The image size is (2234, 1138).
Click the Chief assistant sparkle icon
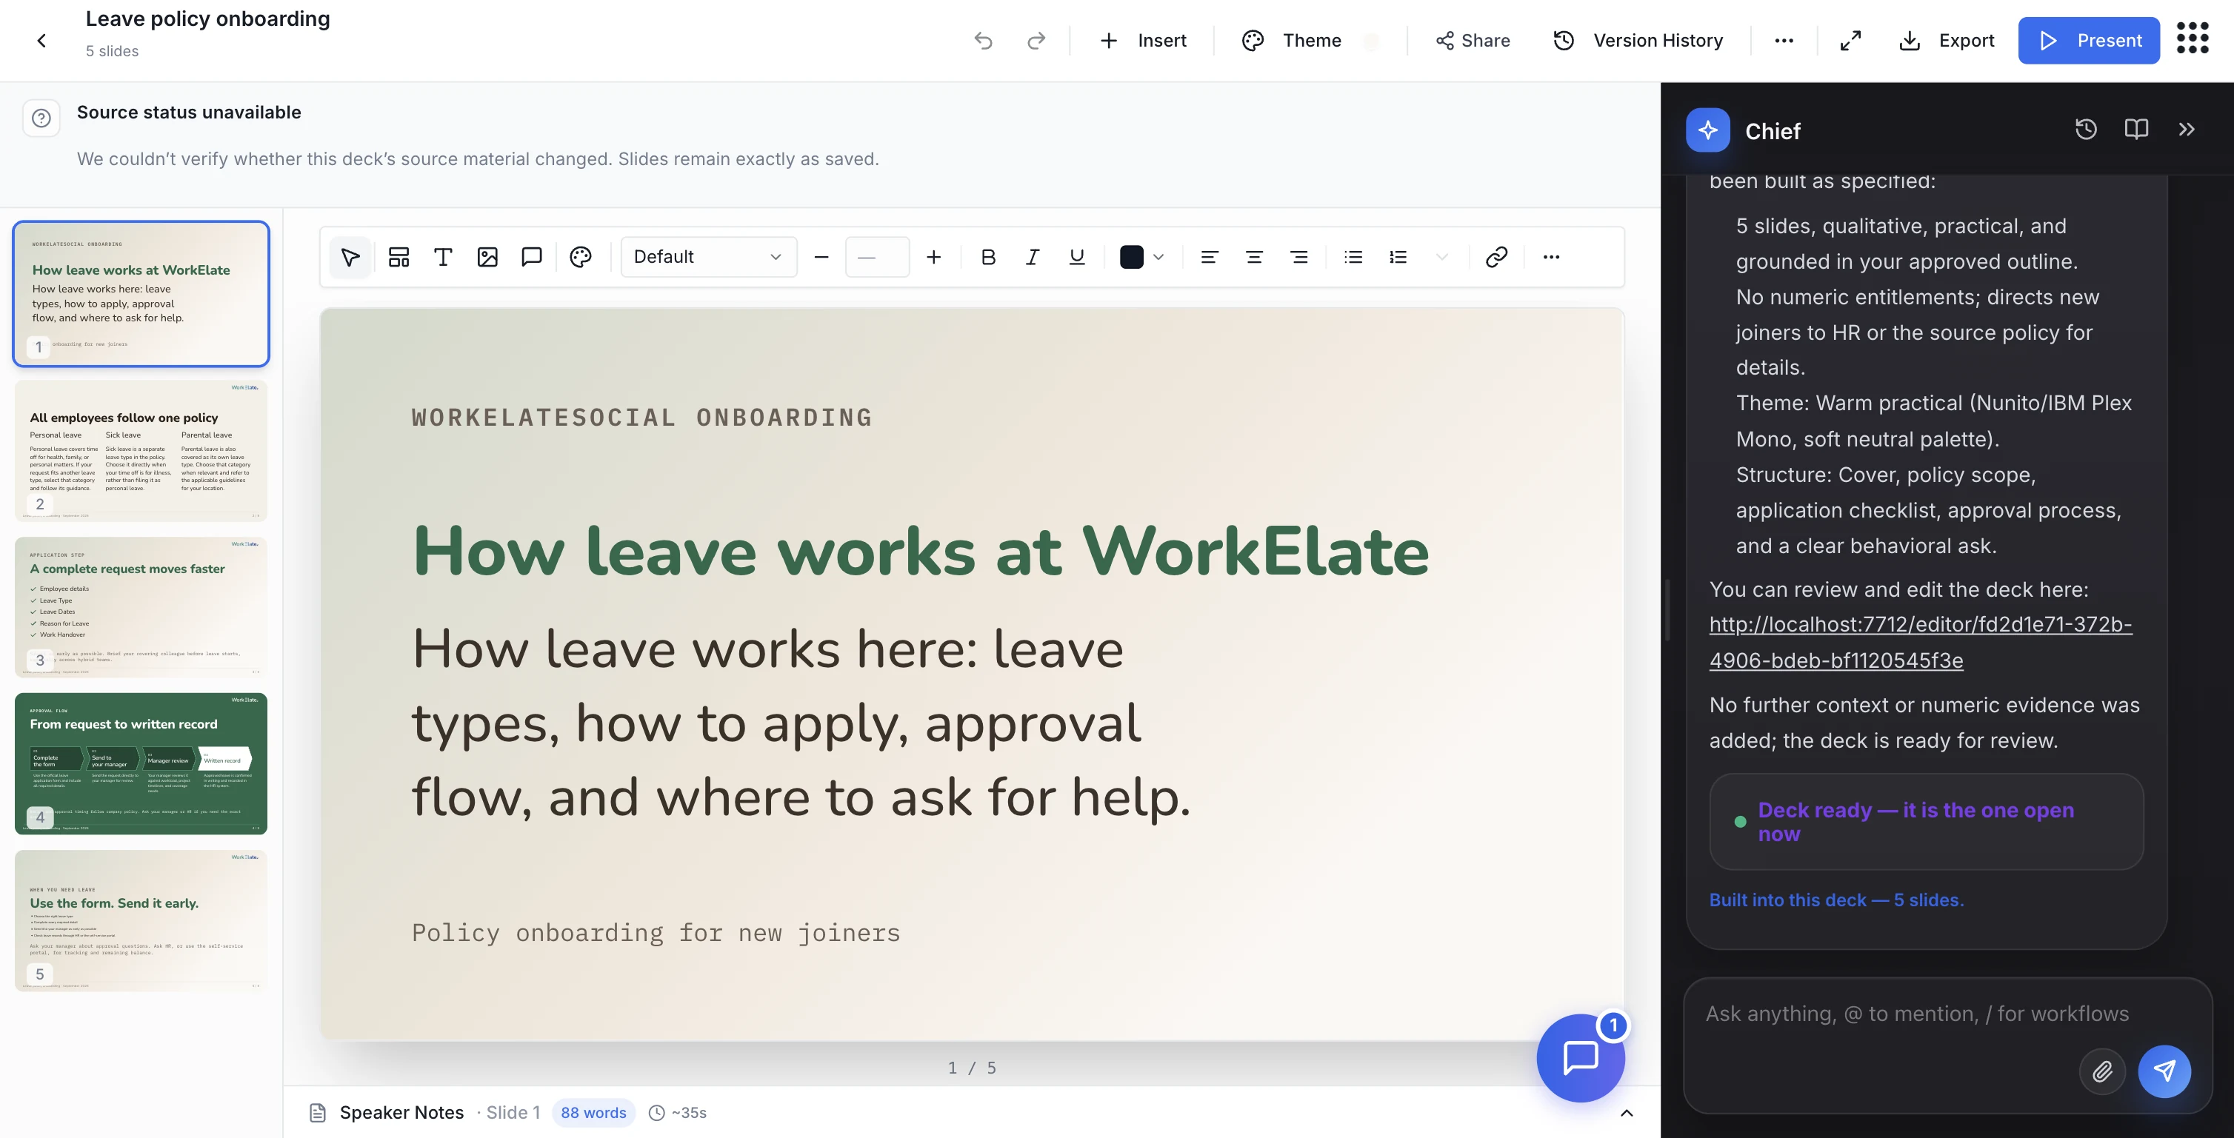click(1707, 130)
